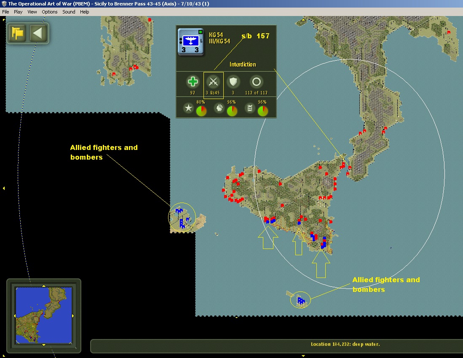Open the Play menu
The width and height of the screenshot is (463, 358).
pyautogui.click(x=18, y=12)
